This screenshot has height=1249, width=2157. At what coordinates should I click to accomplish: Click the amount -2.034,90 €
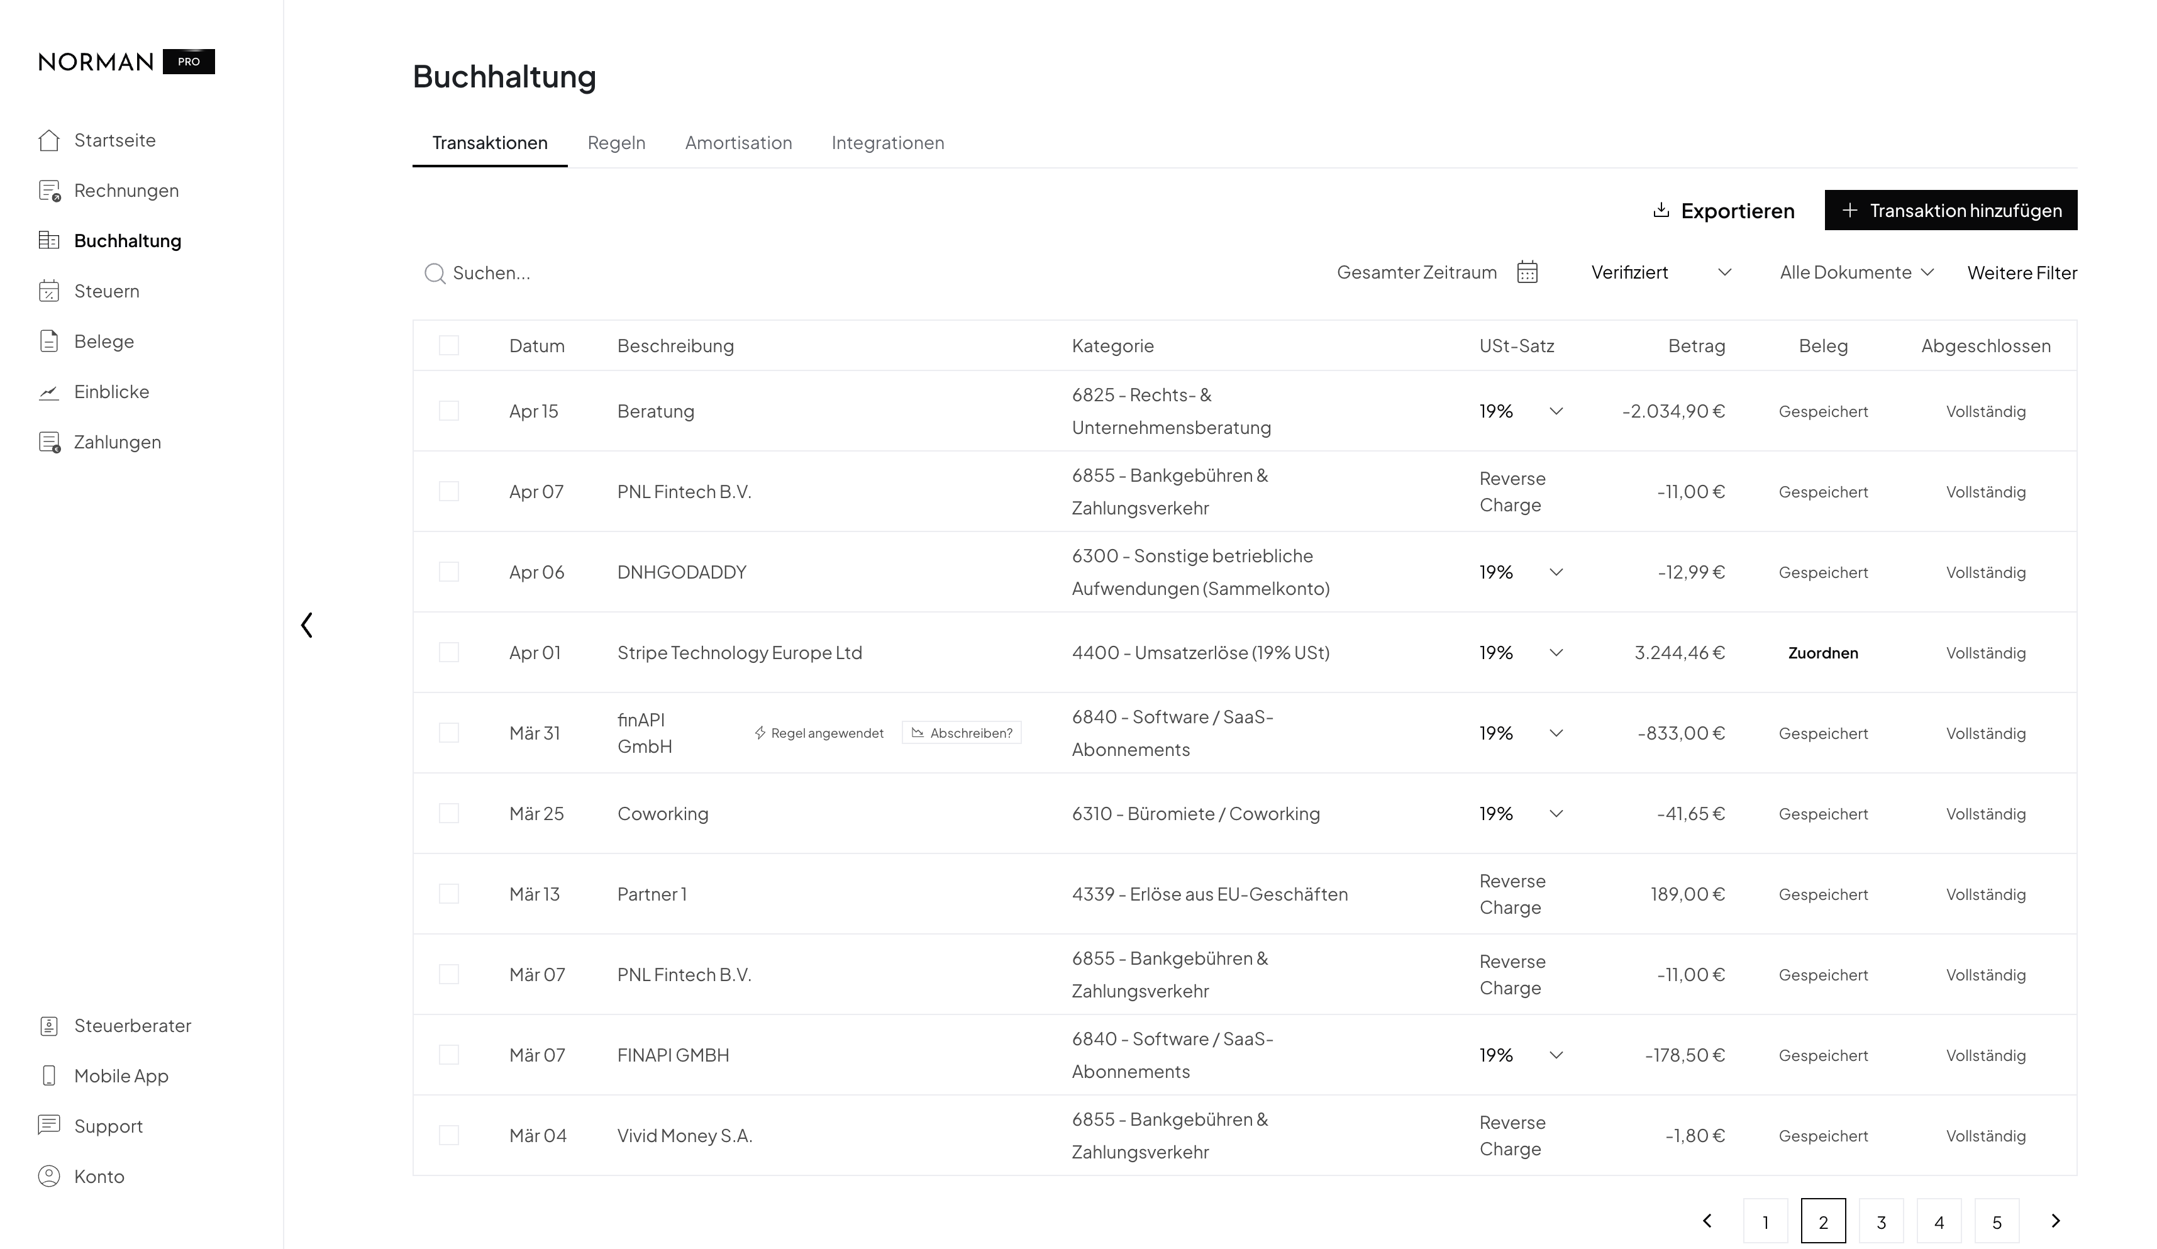tap(1673, 412)
